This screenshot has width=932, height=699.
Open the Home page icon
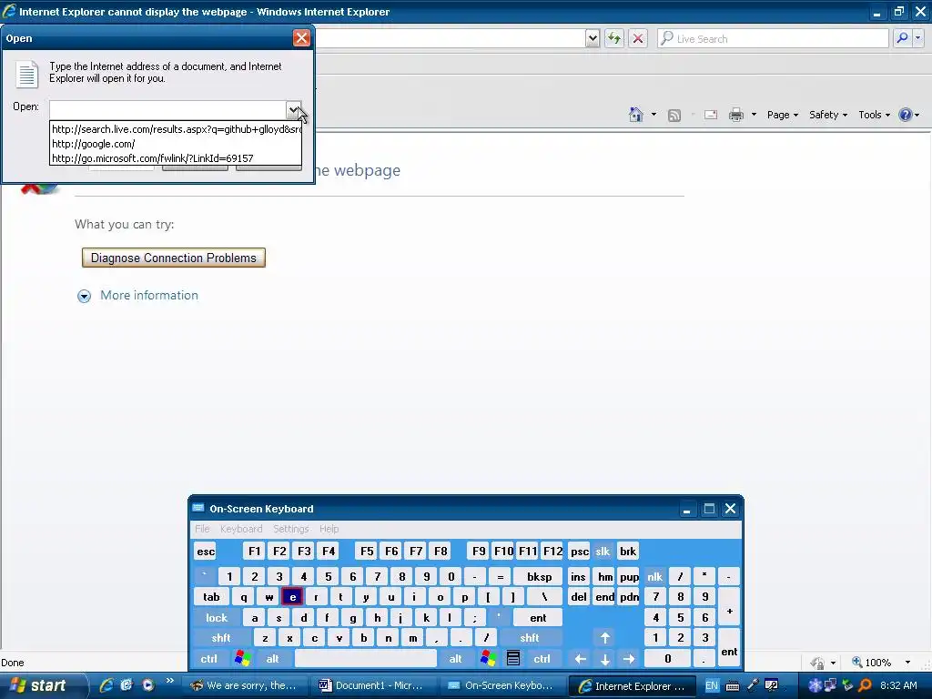(636, 114)
